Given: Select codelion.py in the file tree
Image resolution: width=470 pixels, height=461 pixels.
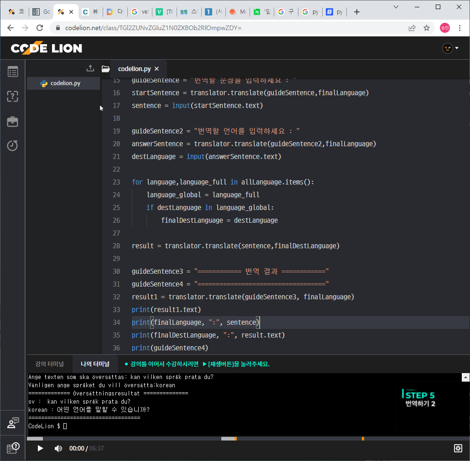Looking at the screenshot, I should pyautogui.click(x=63, y=83).
